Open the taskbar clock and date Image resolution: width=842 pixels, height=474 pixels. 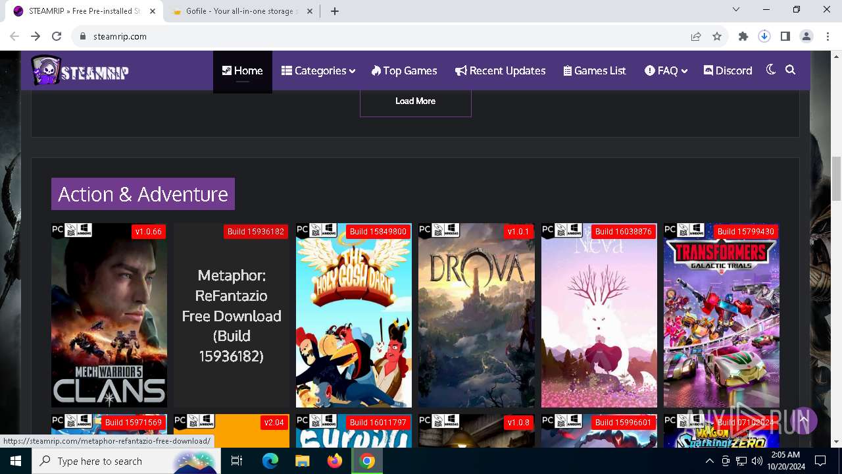(785, 461)
